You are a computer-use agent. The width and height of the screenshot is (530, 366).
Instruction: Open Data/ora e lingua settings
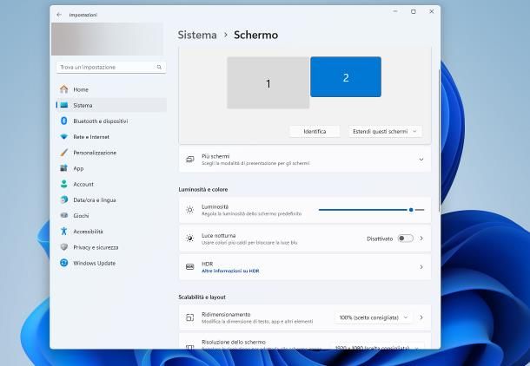[111, 199]
